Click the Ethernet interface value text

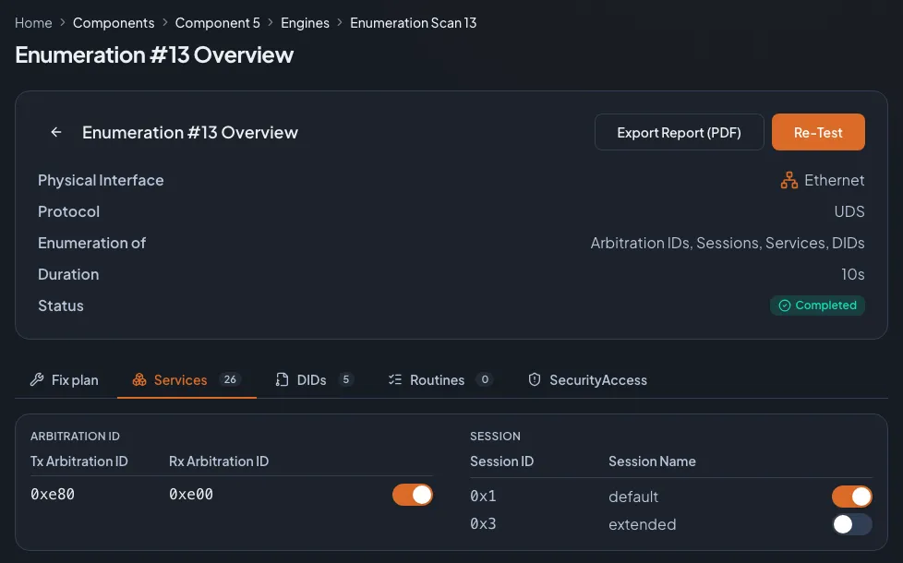click(x=835, y=180)
